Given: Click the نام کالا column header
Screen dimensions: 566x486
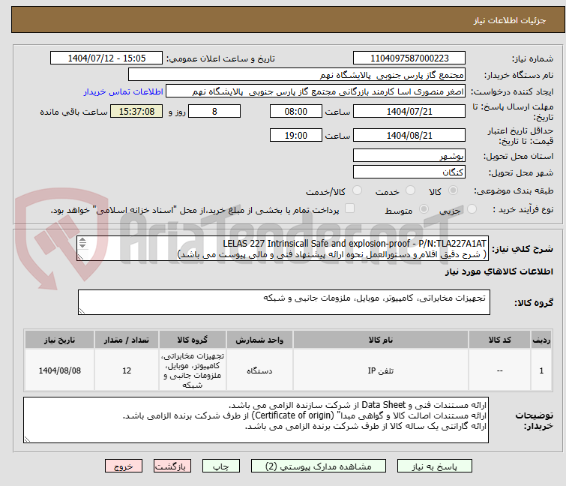Looking at the screenshot, I should click(x=381, y=340).
